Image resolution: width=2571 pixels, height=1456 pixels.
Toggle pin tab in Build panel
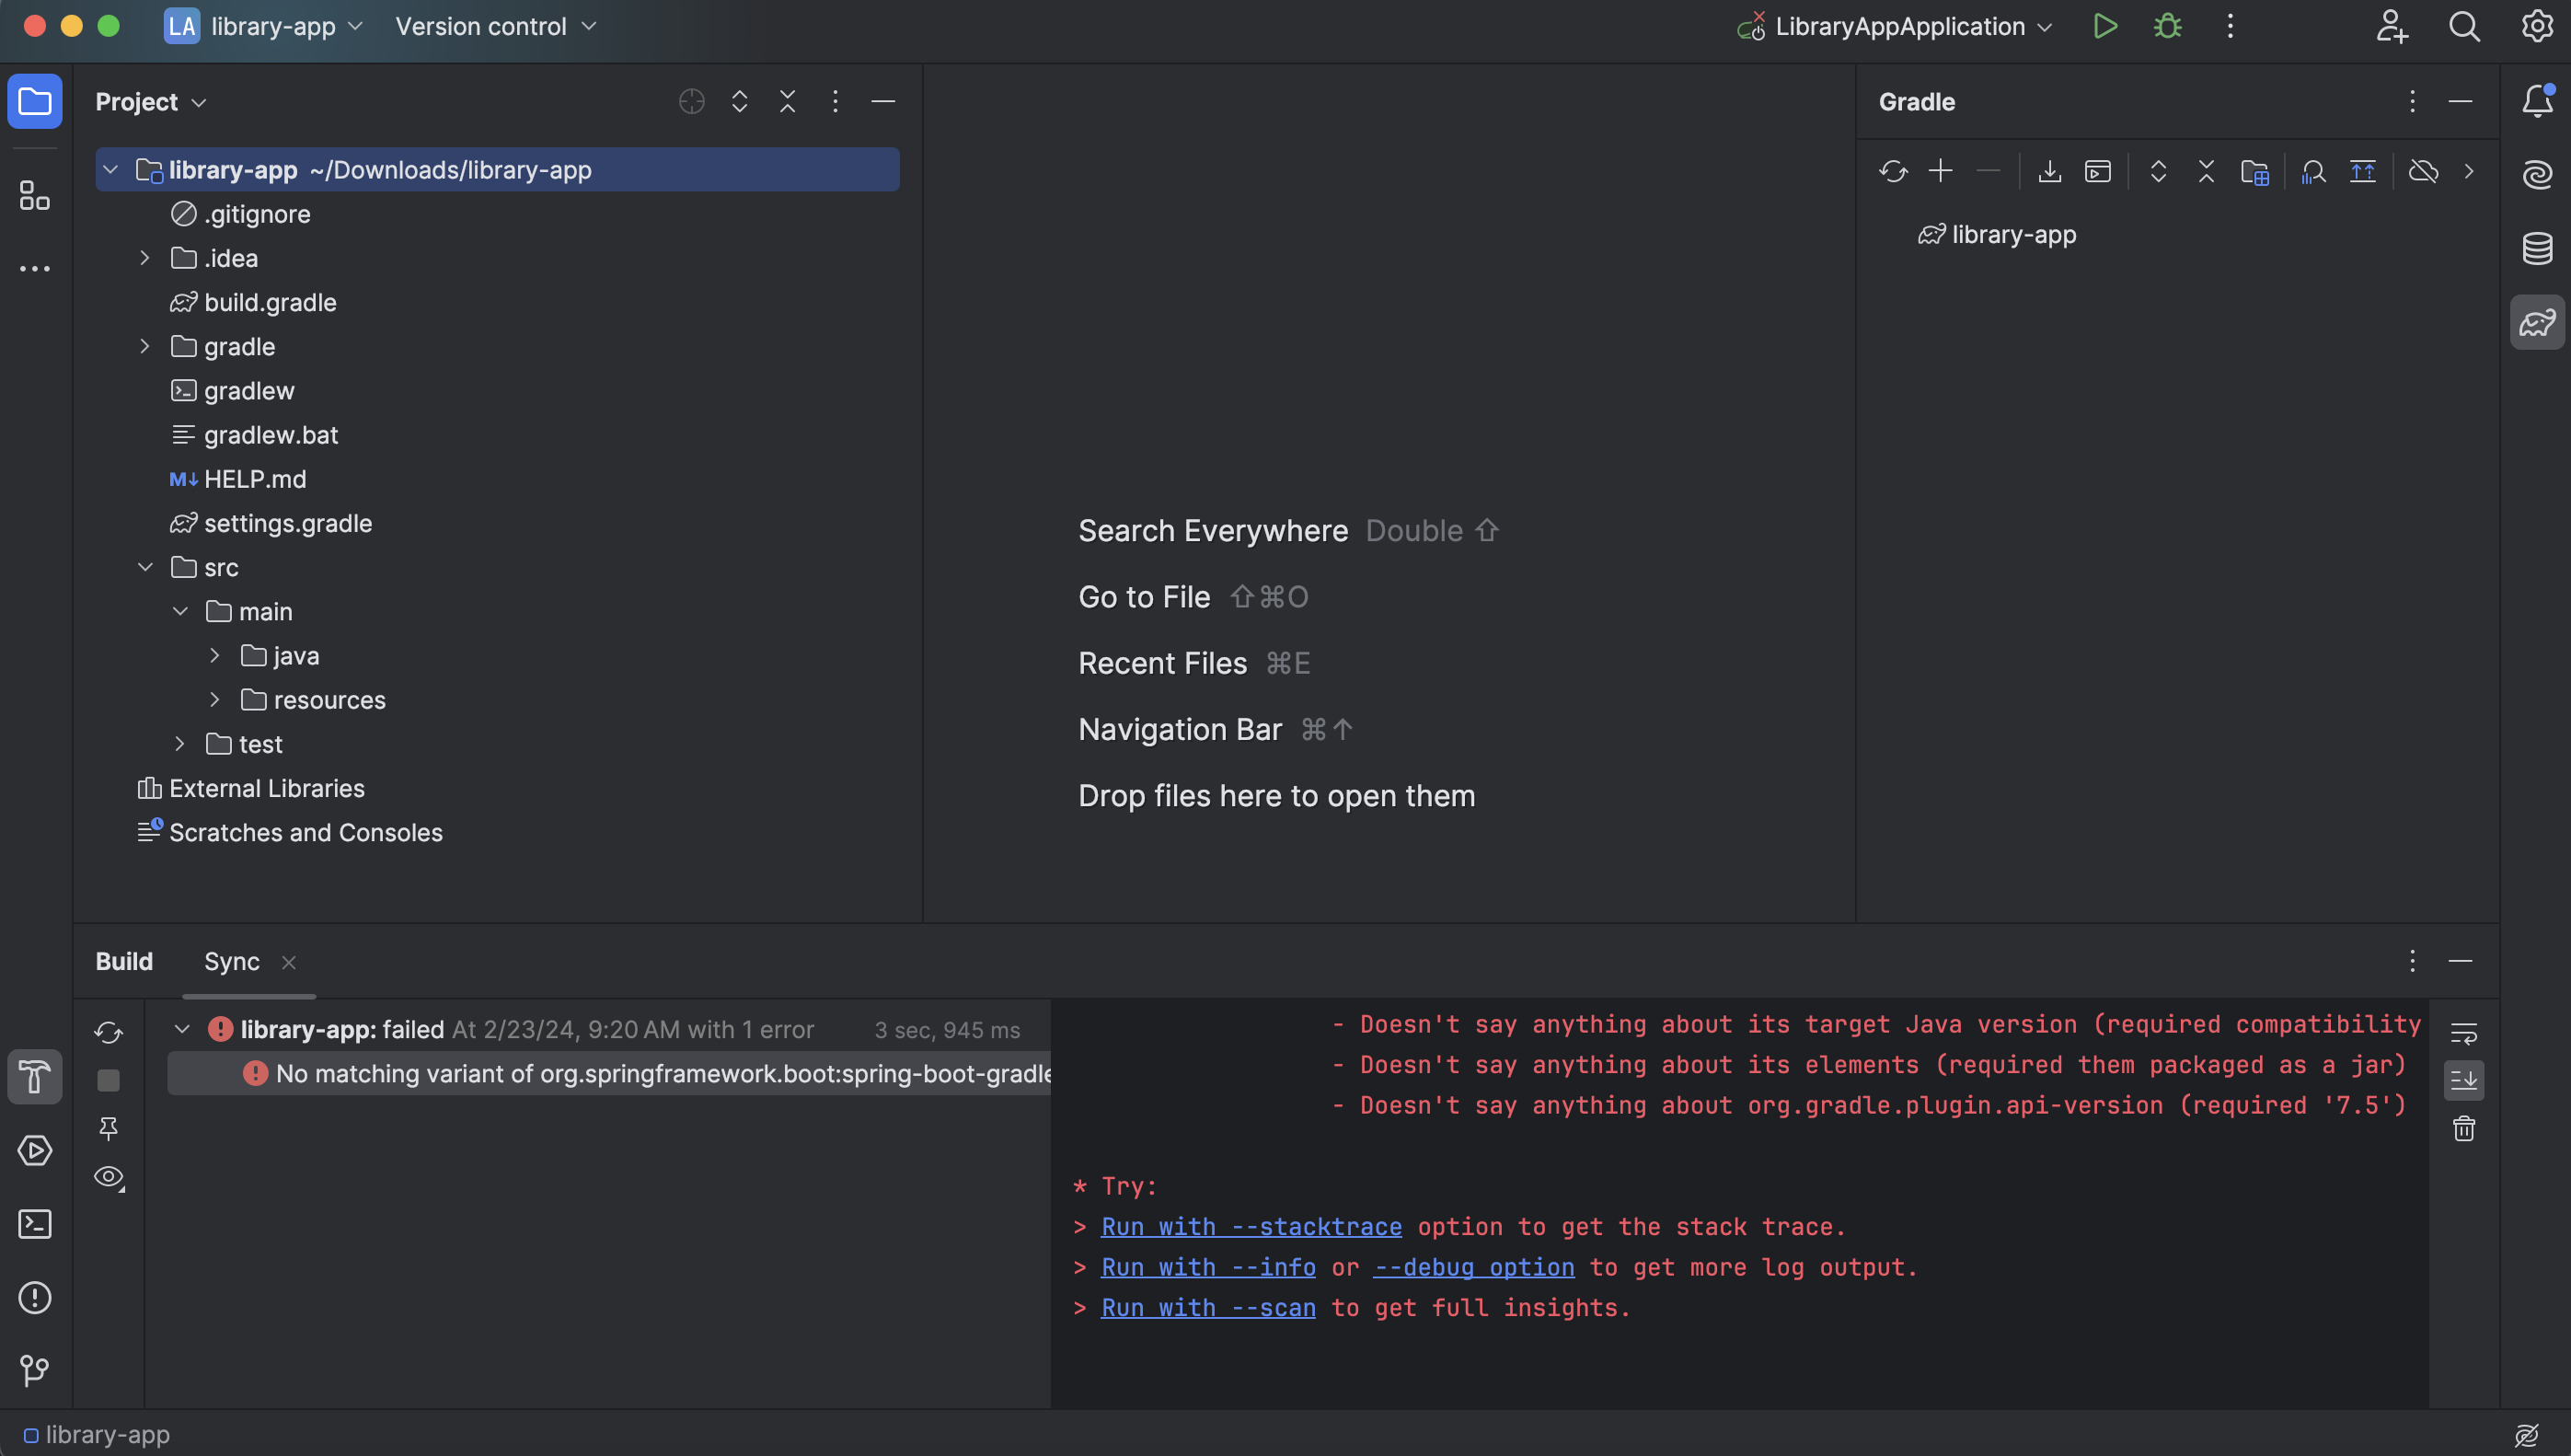point(108,1129)
